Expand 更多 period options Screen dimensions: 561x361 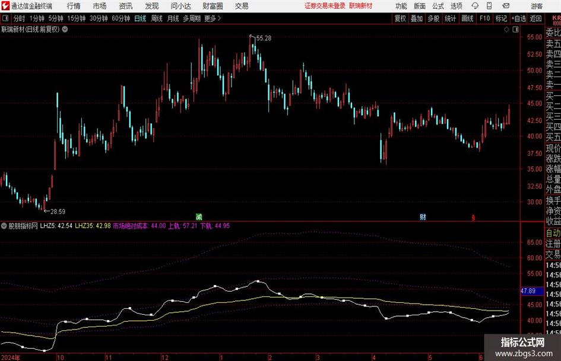tap(213, 18)
